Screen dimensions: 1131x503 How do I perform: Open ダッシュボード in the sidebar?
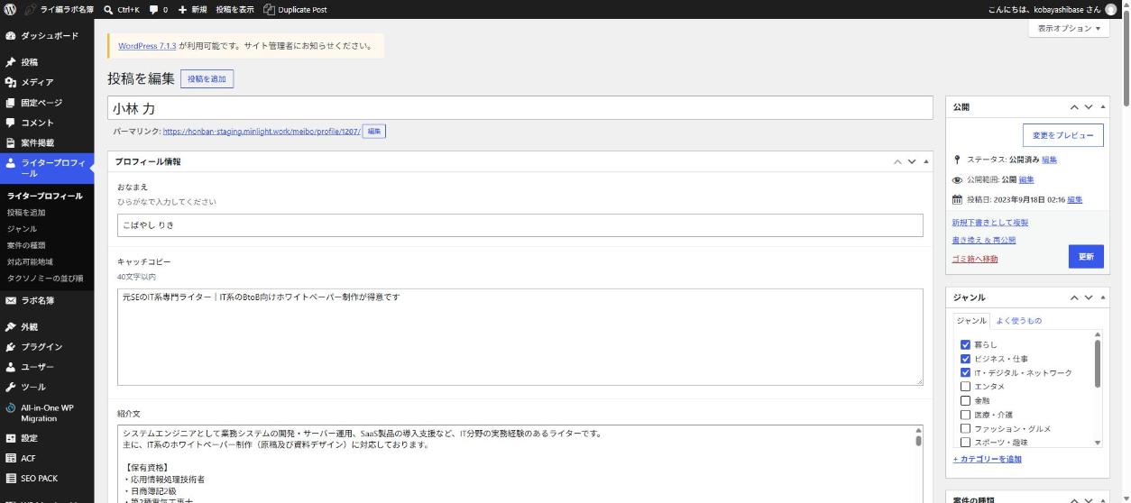click(x=47, y=35)
